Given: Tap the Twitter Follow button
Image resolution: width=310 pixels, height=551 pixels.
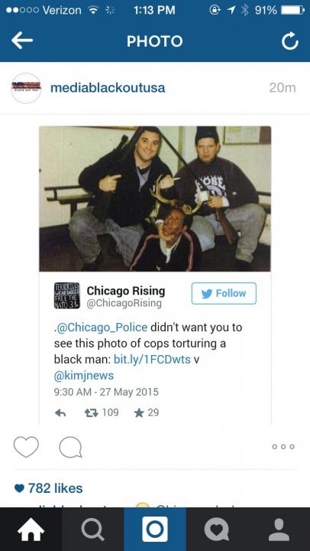Looking at the screenshot, I should pos(224,293).
